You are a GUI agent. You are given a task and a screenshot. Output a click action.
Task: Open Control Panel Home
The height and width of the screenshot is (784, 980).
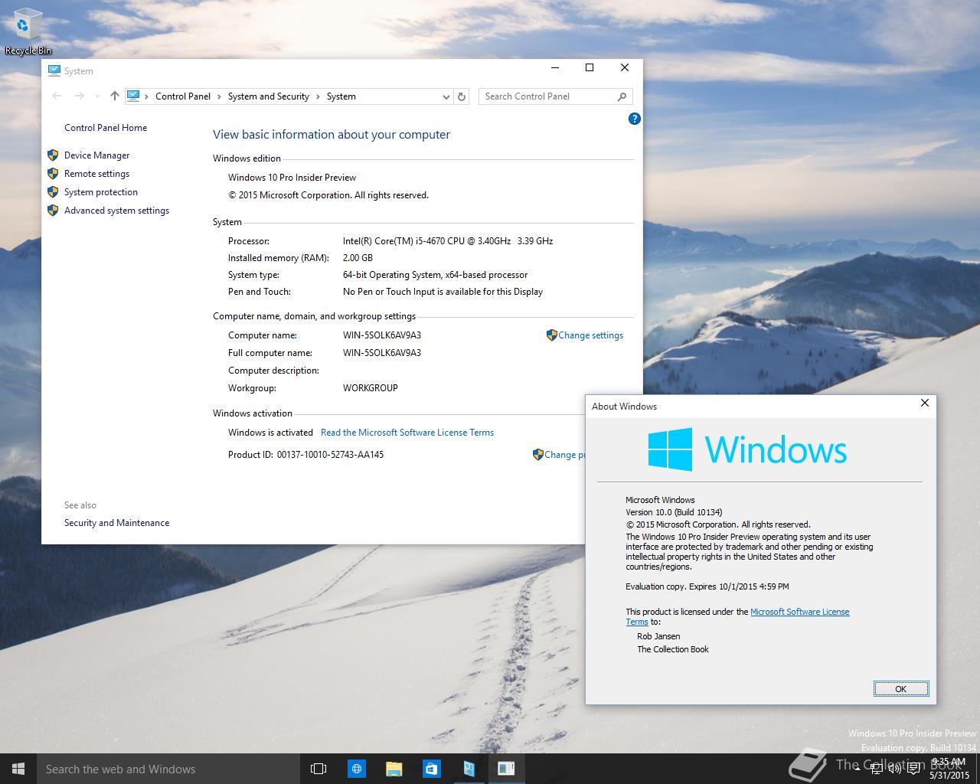click(x=106, y=128)
